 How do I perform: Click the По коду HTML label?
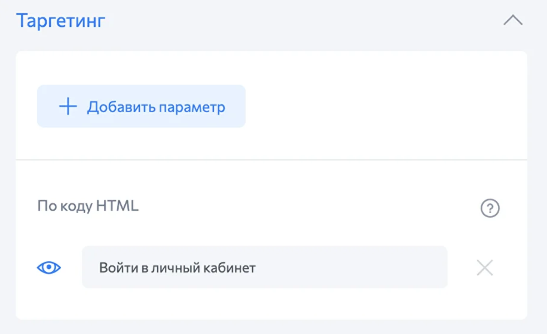(x=88, y=206)
